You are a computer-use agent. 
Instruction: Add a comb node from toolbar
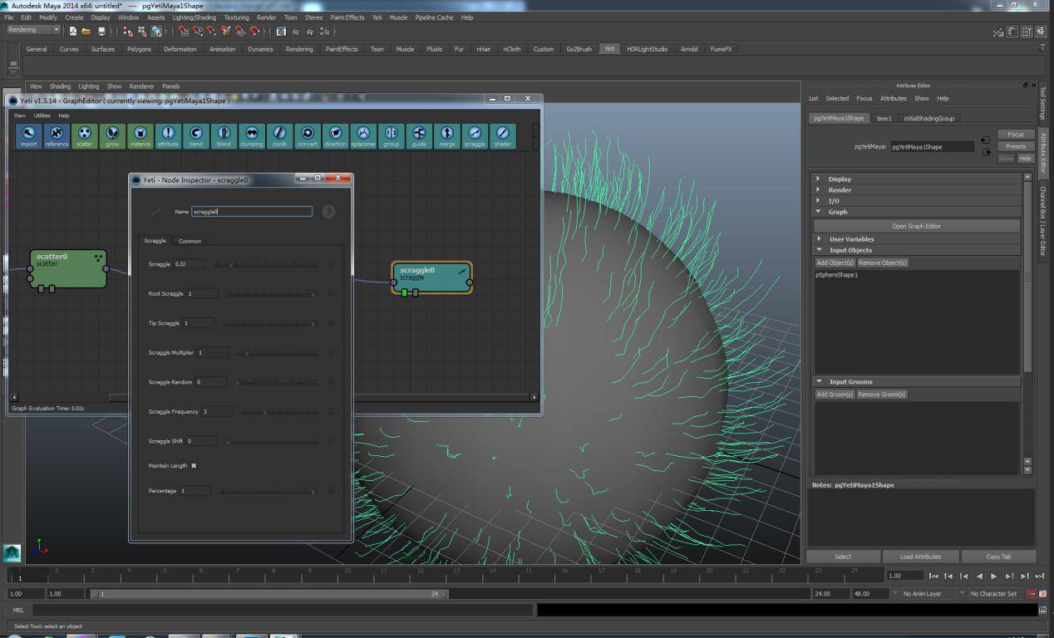[280, 135]
